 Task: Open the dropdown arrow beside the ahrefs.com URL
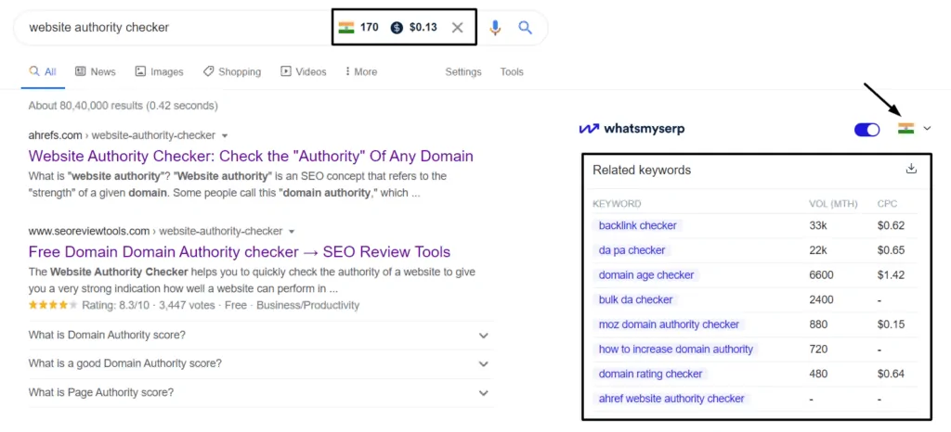point(225,135)
